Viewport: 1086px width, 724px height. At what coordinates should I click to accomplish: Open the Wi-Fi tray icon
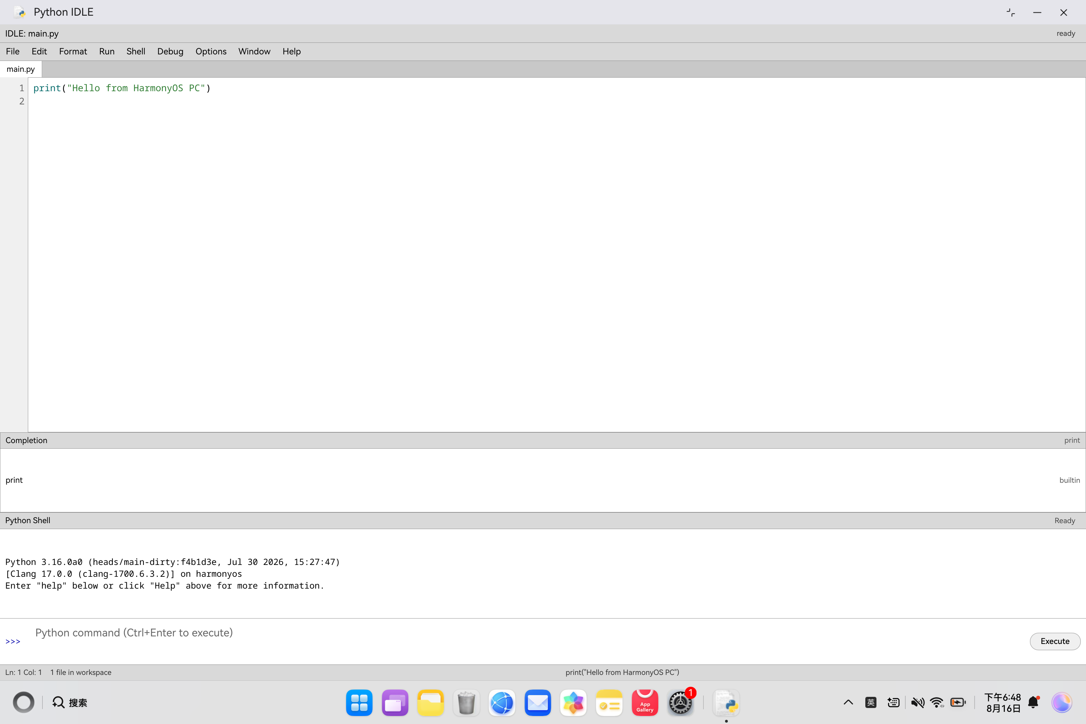click(937, 703)
